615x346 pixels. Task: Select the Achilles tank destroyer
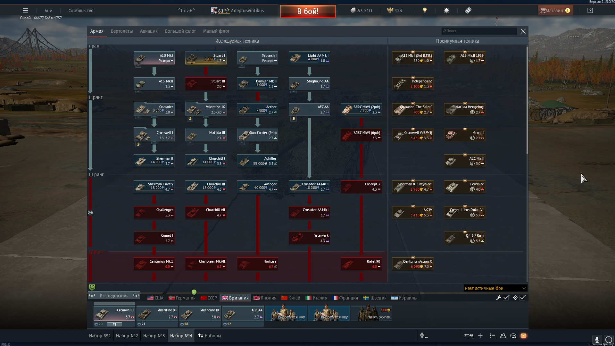[257, 161]
